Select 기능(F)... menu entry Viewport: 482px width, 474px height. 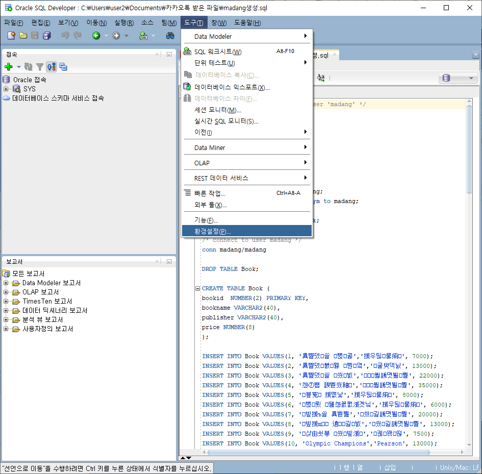pos(247,220)
